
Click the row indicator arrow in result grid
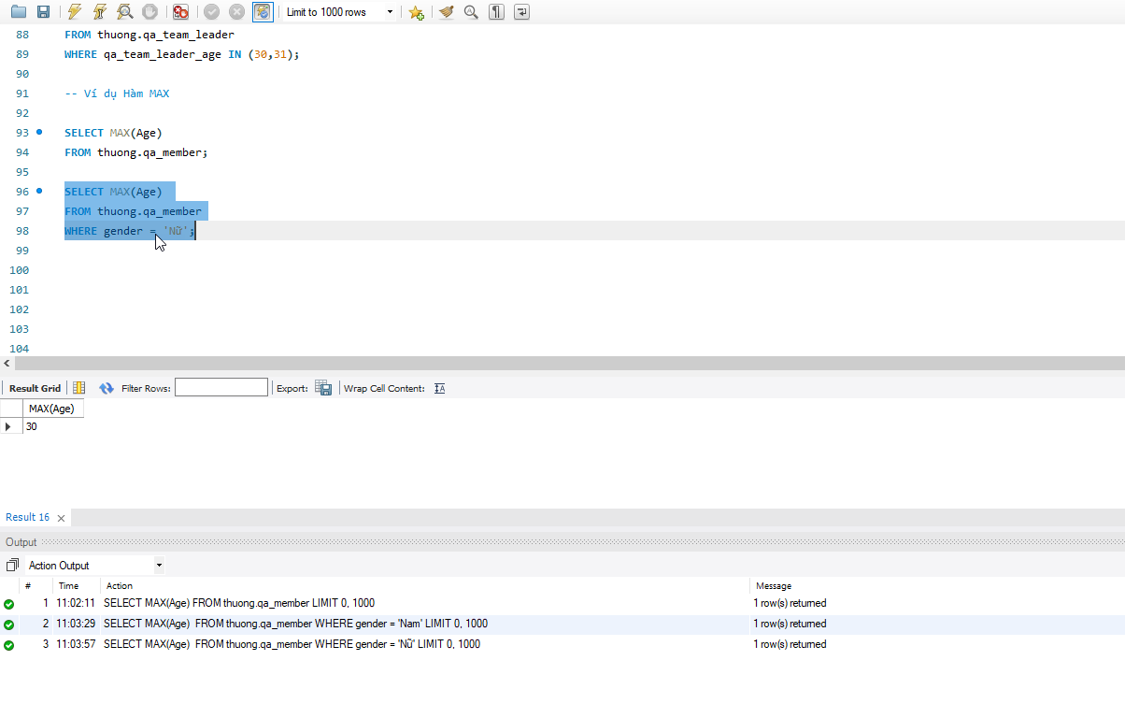point(10,426)
